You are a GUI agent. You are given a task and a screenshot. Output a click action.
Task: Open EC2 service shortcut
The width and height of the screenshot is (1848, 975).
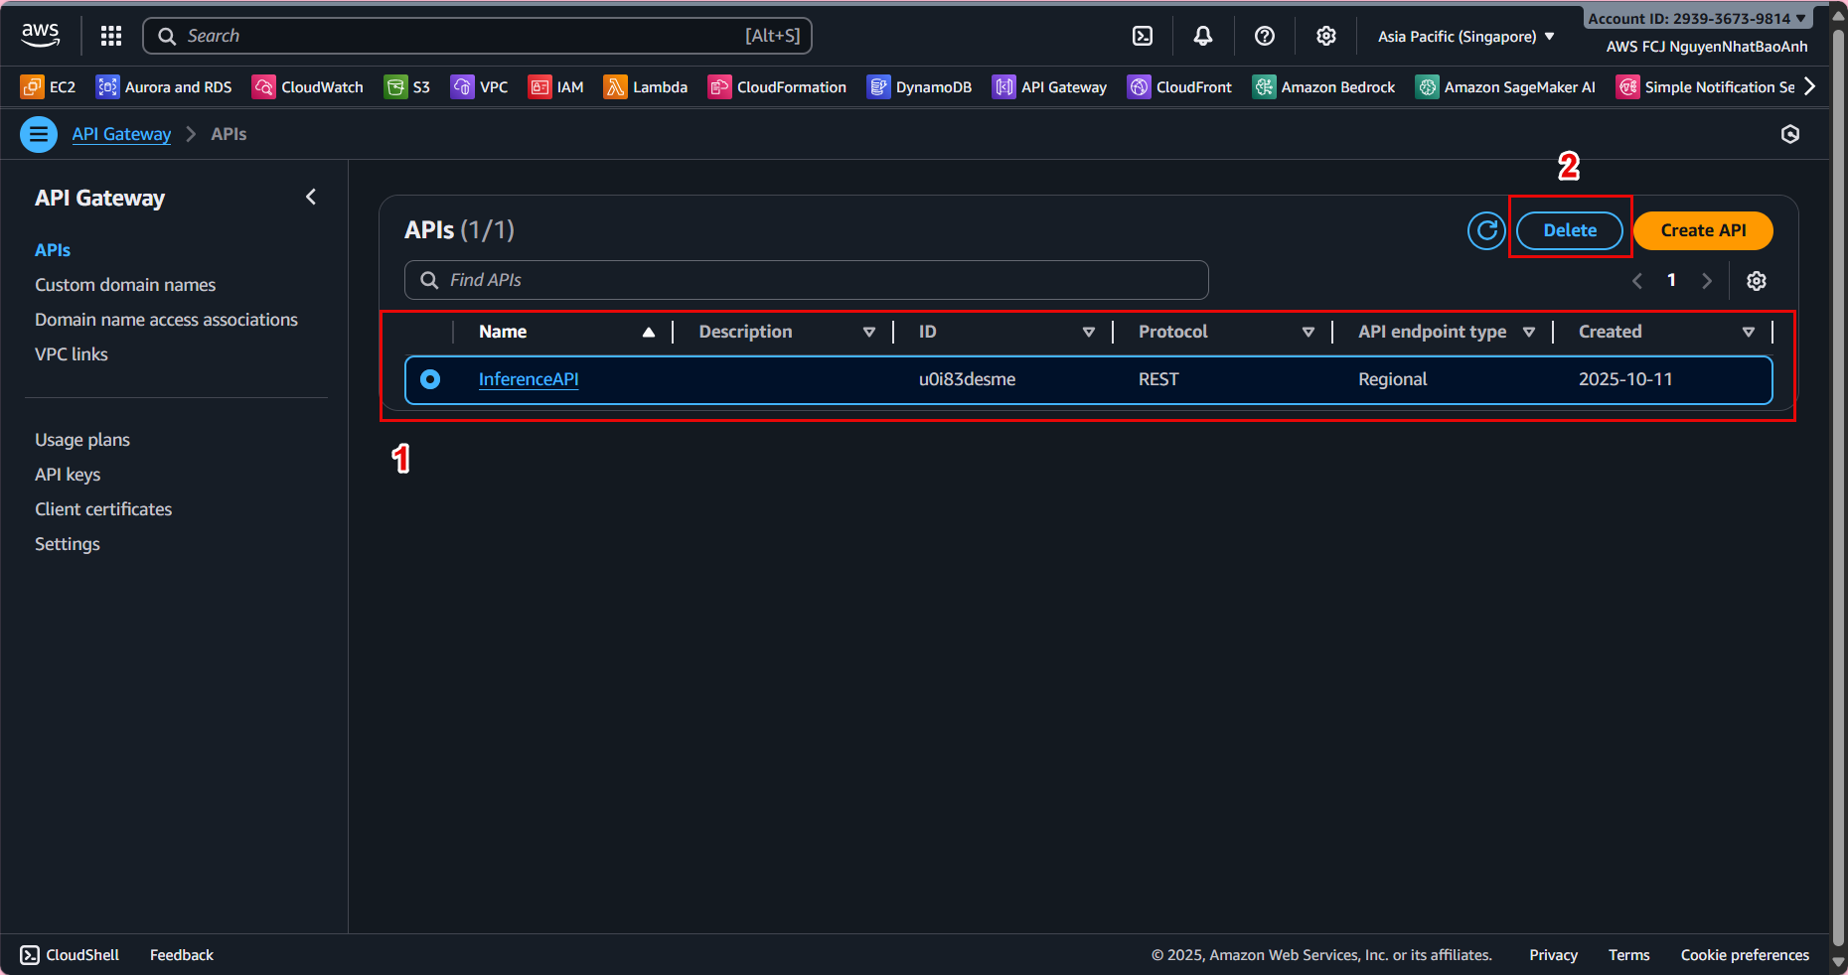48,87
